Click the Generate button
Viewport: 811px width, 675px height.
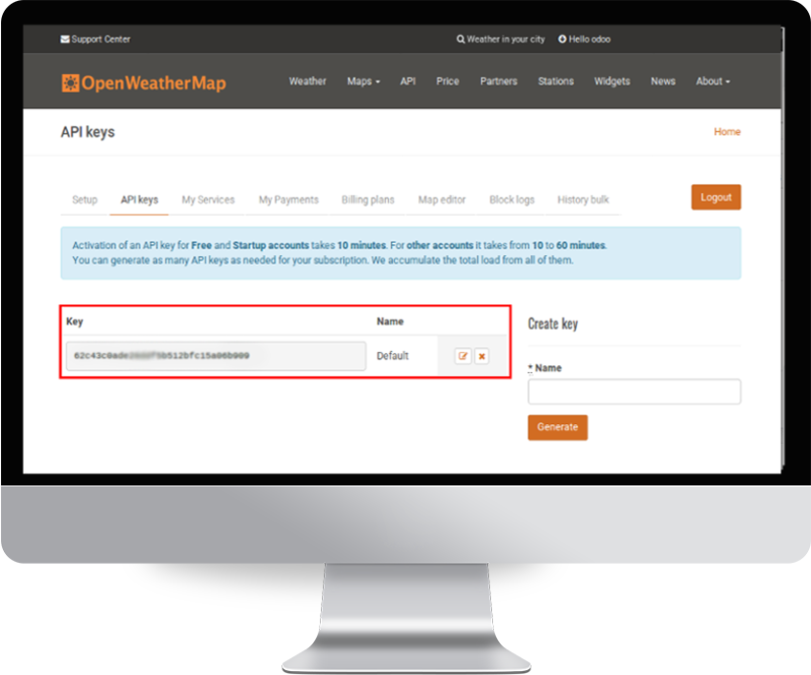click(x=557, y=427)
